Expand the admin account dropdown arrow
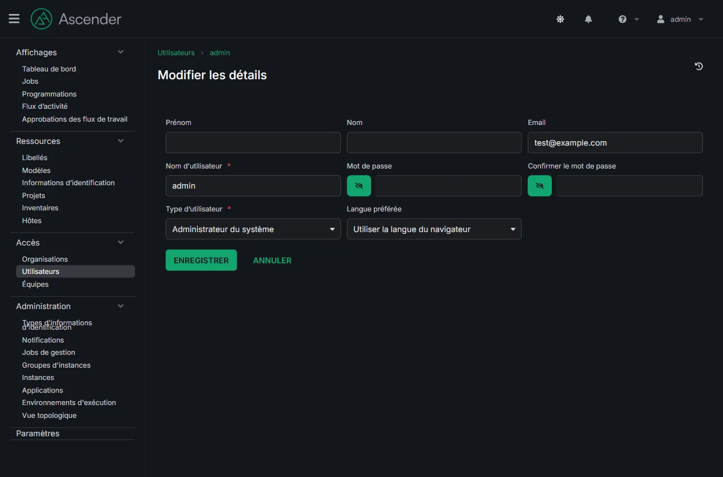The image size is (723, 477). [701, 19]
